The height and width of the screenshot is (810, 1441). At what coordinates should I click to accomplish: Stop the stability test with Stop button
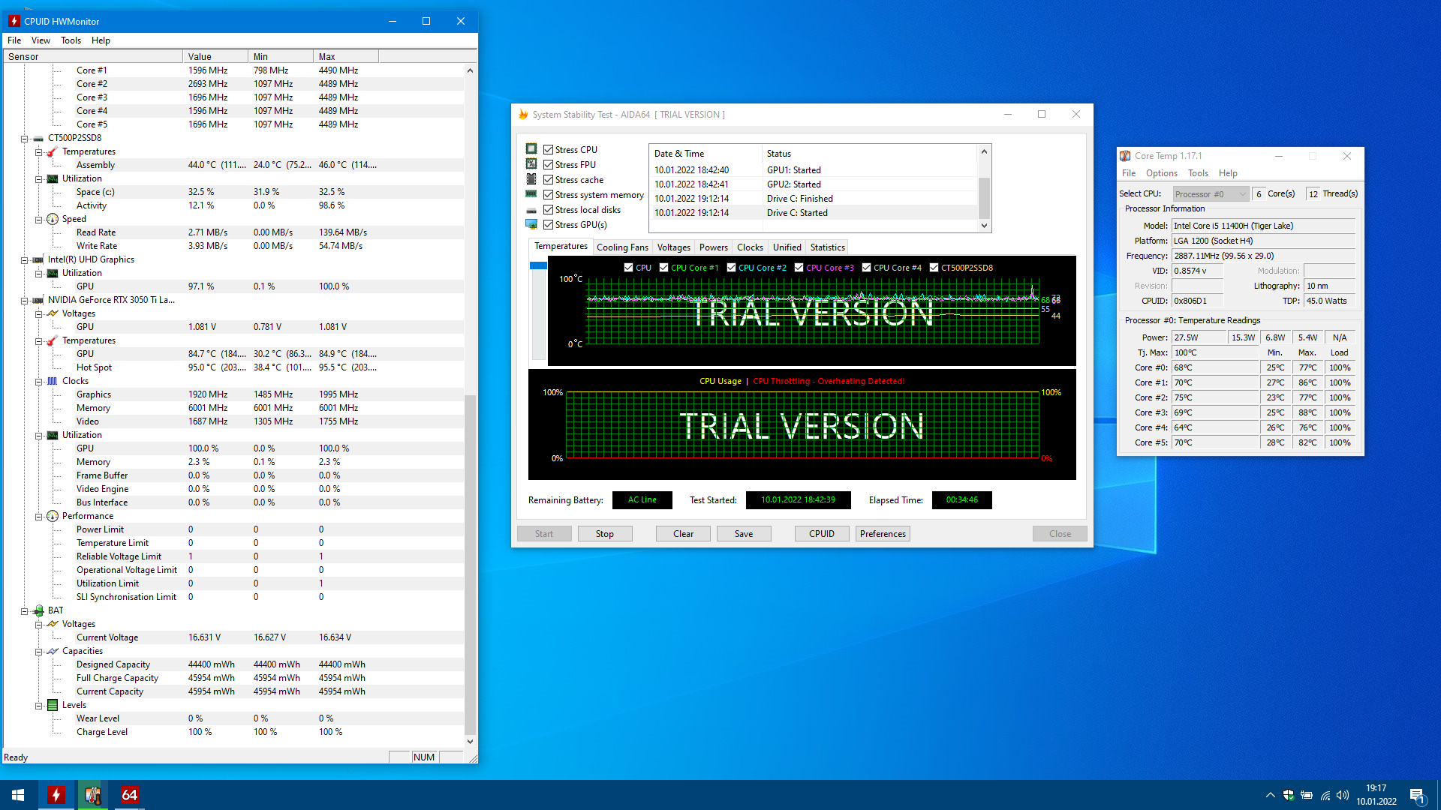coord(605,534)
